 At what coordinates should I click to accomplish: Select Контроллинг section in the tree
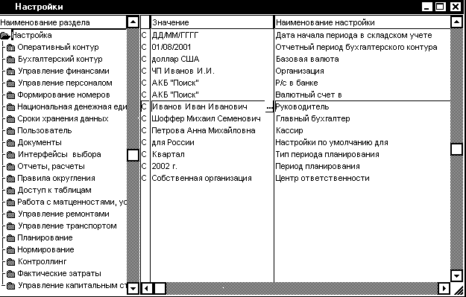click(42, 261)
